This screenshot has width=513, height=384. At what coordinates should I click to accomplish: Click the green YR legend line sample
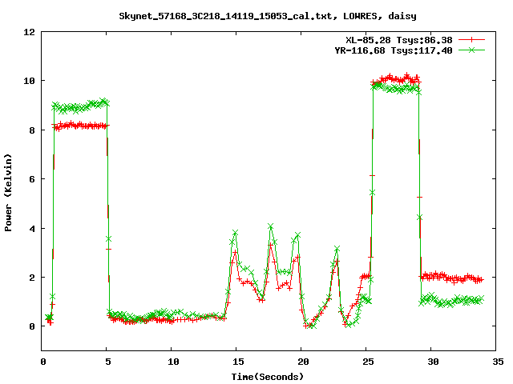(x=471, y=50)
